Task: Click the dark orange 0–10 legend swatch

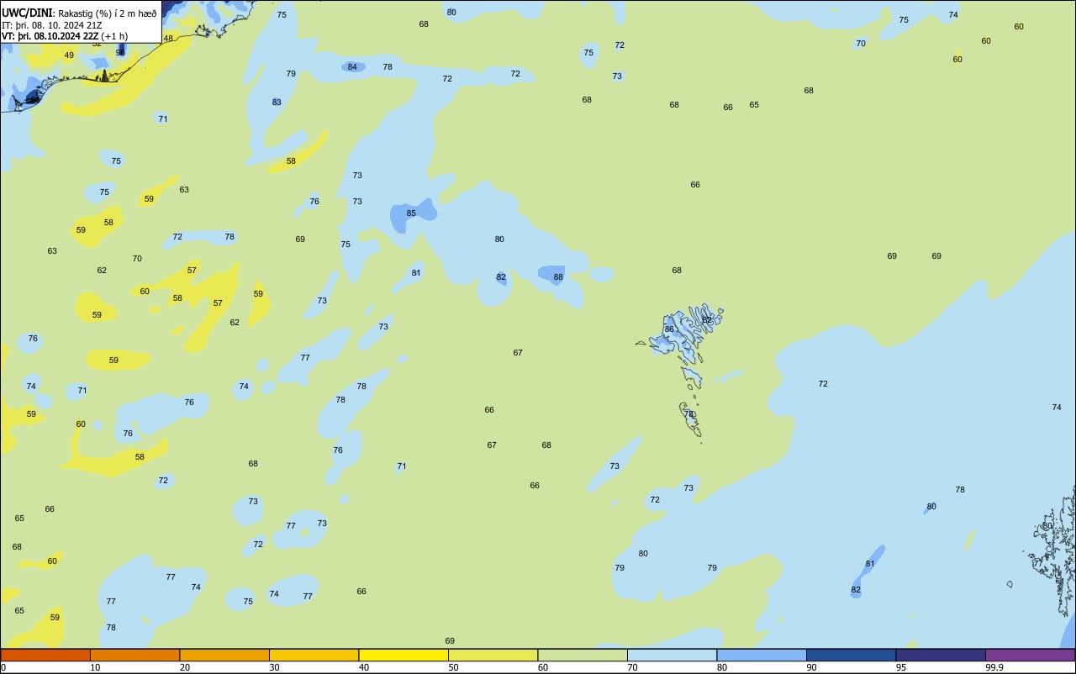Action: pos(45,655)
